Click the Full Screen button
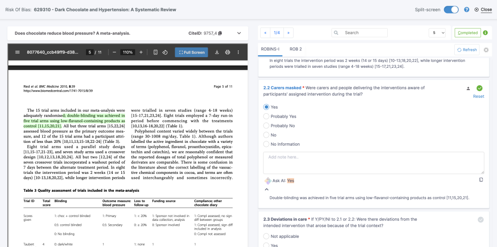 191,52
